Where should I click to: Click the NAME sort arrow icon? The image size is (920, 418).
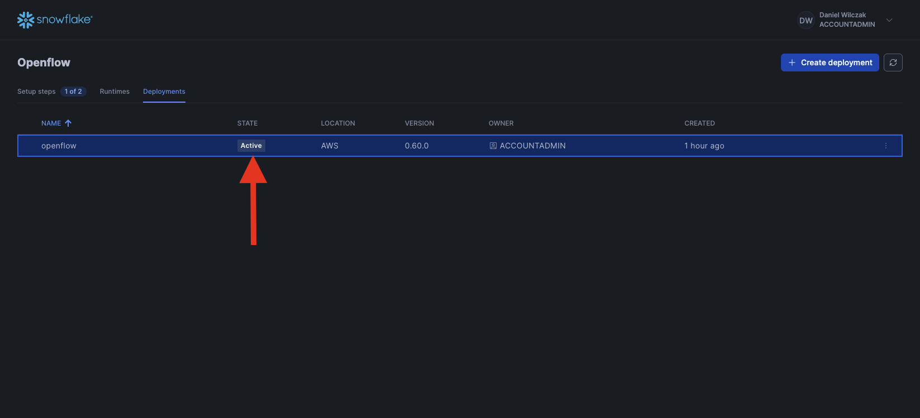pos(68,123)
